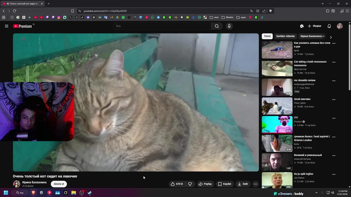
Task: Download the video with İndir
Action: [x=243, y=184]
